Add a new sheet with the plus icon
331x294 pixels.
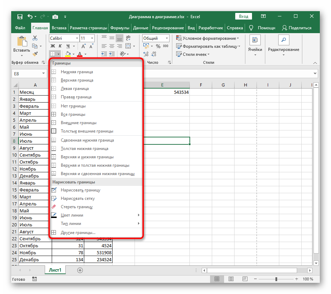click(x=80, y=270)
